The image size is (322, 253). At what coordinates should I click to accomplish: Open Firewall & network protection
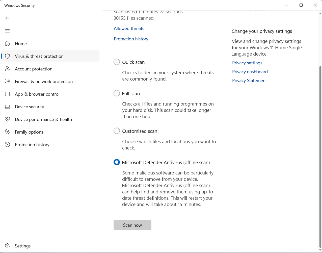[44, 81]
